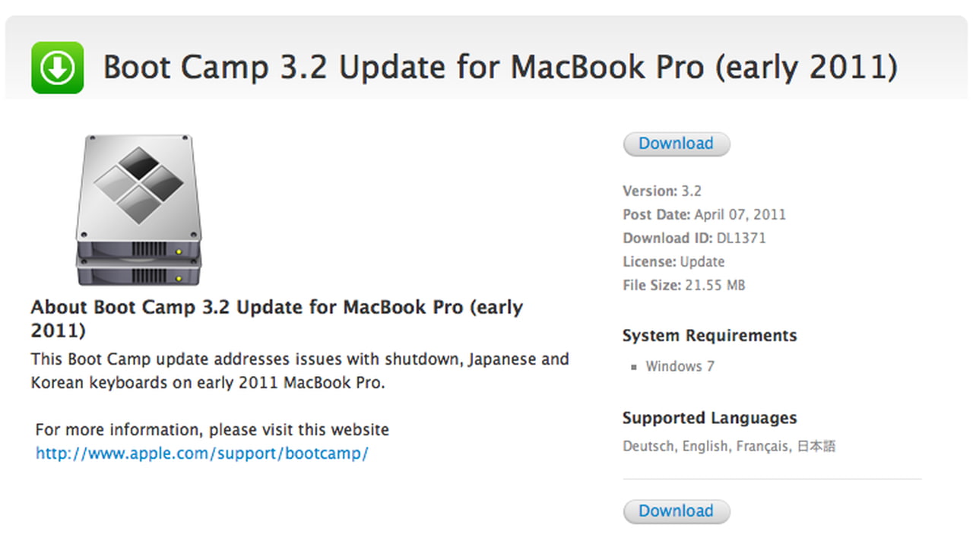The width and height of the screenshot is (973, 547).
Task: Click the Windows 7 requirement item
Action: tap(680, 366)
